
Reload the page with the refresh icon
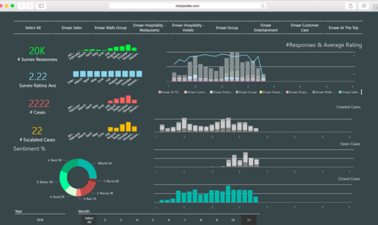click(263, 6)
